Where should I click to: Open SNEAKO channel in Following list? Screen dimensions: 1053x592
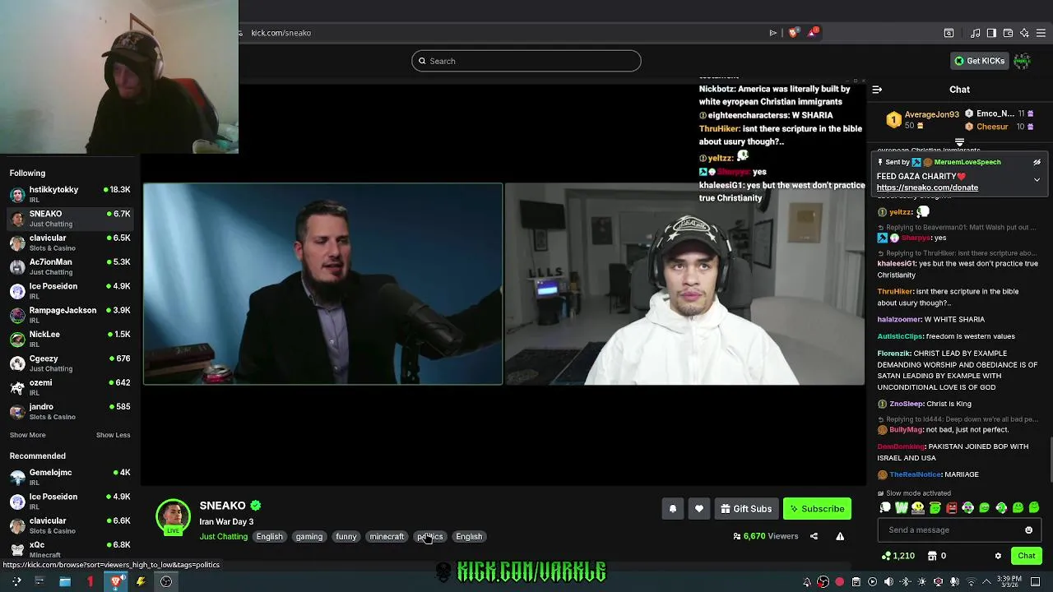[x=70, y=218]
